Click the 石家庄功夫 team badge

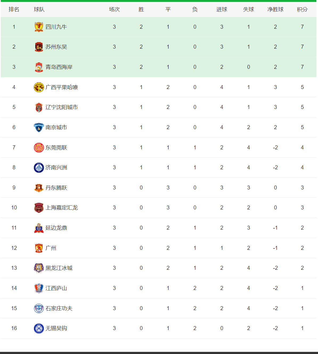coord(39,308)
